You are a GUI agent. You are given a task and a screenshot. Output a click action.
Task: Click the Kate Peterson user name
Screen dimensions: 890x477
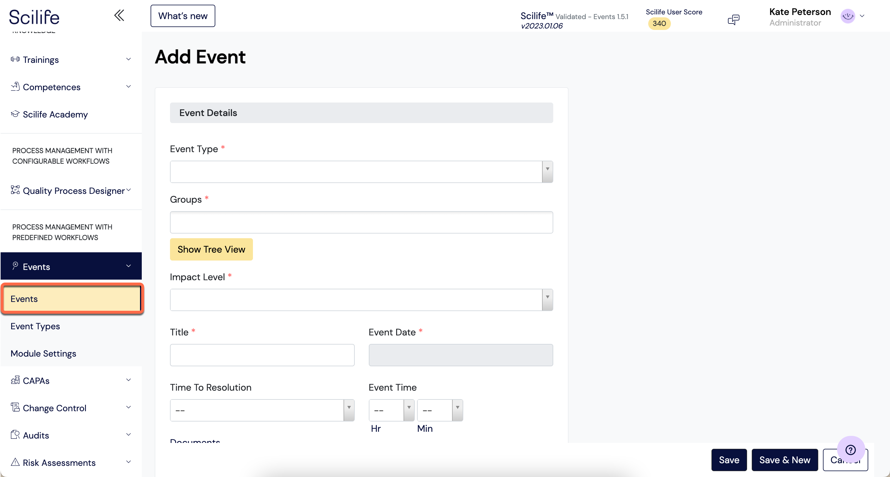tap(800, 12)
